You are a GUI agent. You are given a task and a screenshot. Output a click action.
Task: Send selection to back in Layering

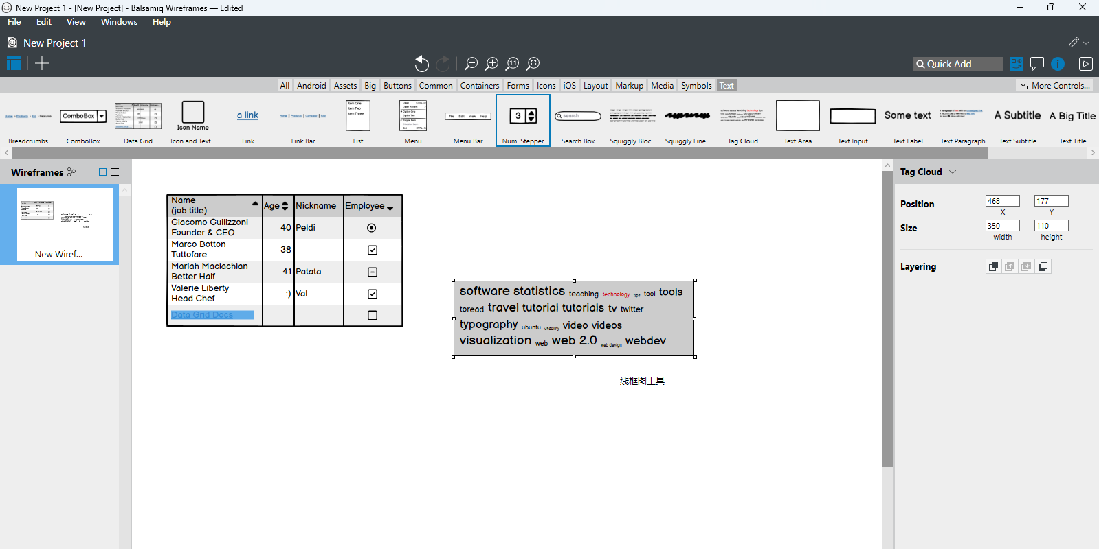[x=1043, y=266]
